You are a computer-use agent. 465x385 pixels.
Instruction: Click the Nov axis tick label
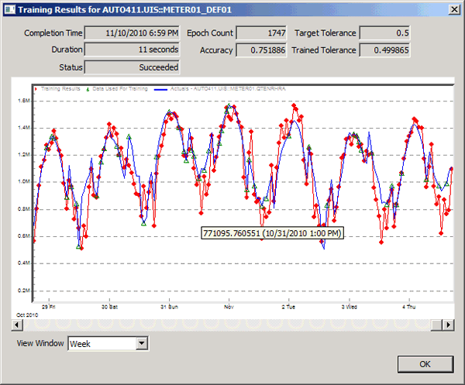[x=229, y=307]
